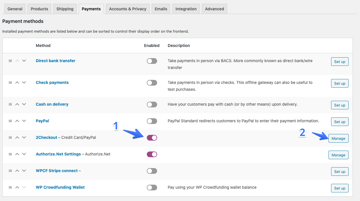Enable the Cash on delivery toggle
Image resolution: width=360 pixels, height=201 pixels.
[152, 105]
